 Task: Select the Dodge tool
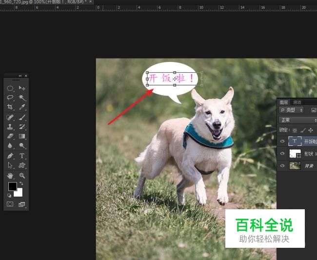pos(22,145)
